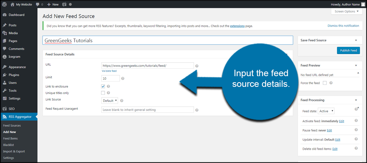Viewport: 367px width, 163px height.
Task: Show help for Link Source
Action: [122, 101]
